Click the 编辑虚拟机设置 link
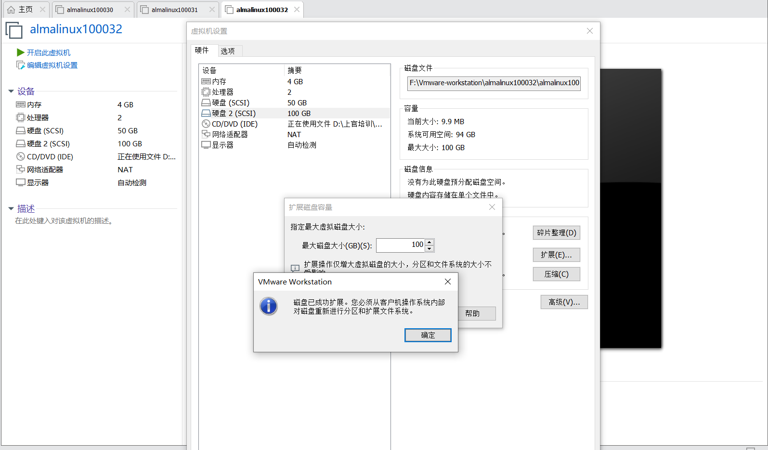The image size is (768, 450). pyautogui.click(x=52, y=65)
